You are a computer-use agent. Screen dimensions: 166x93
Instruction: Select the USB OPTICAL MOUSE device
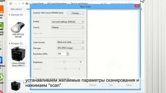pos(18,30)
